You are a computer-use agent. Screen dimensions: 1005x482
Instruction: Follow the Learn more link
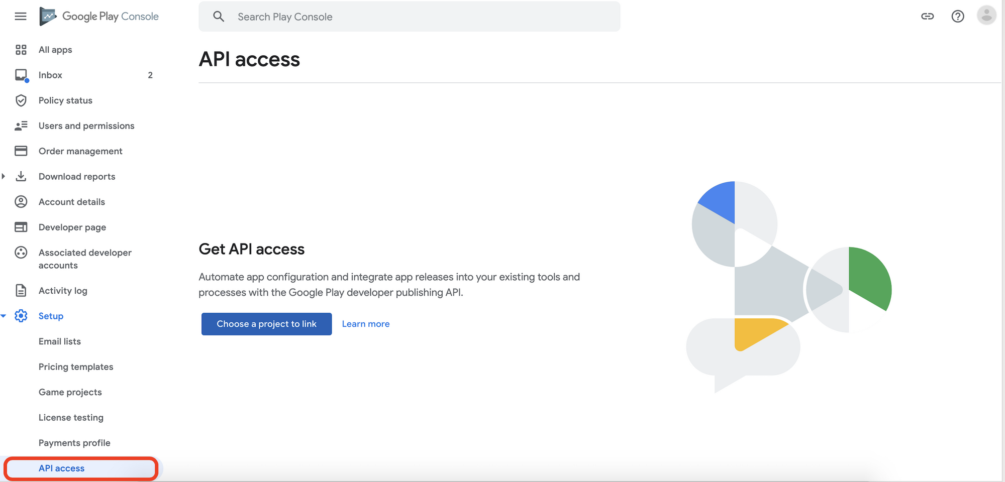[366, 324]
